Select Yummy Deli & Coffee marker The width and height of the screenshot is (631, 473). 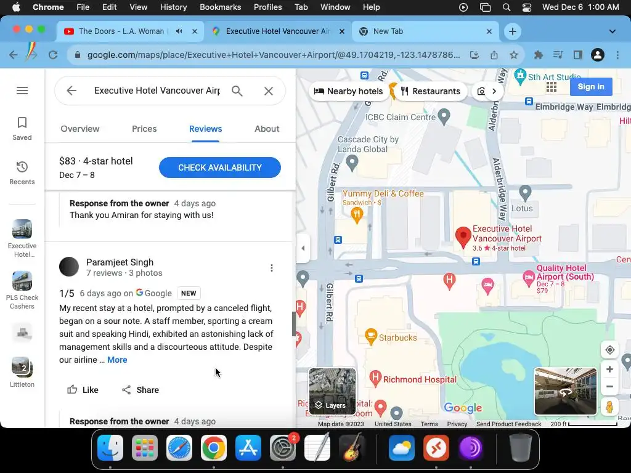click(357, 215)
